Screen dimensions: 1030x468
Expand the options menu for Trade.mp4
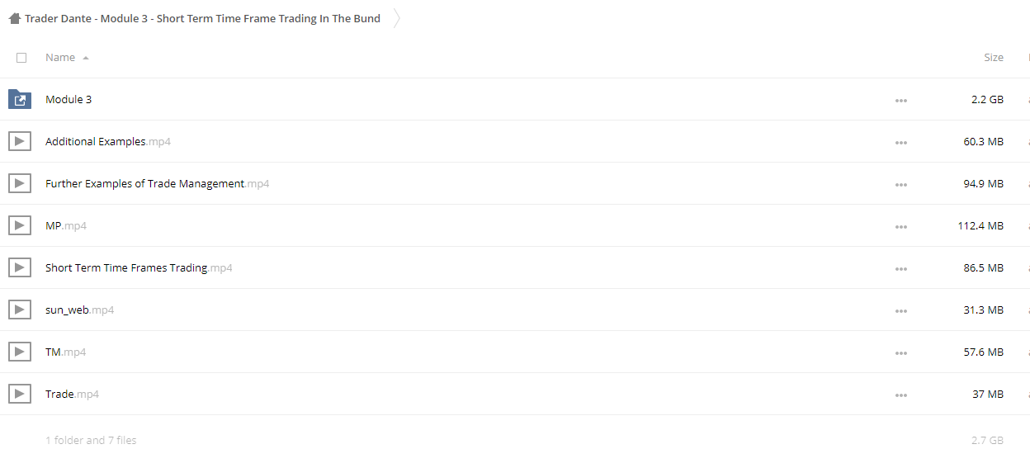tap(900, 395)
